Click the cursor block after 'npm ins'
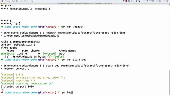 (72, 93)
